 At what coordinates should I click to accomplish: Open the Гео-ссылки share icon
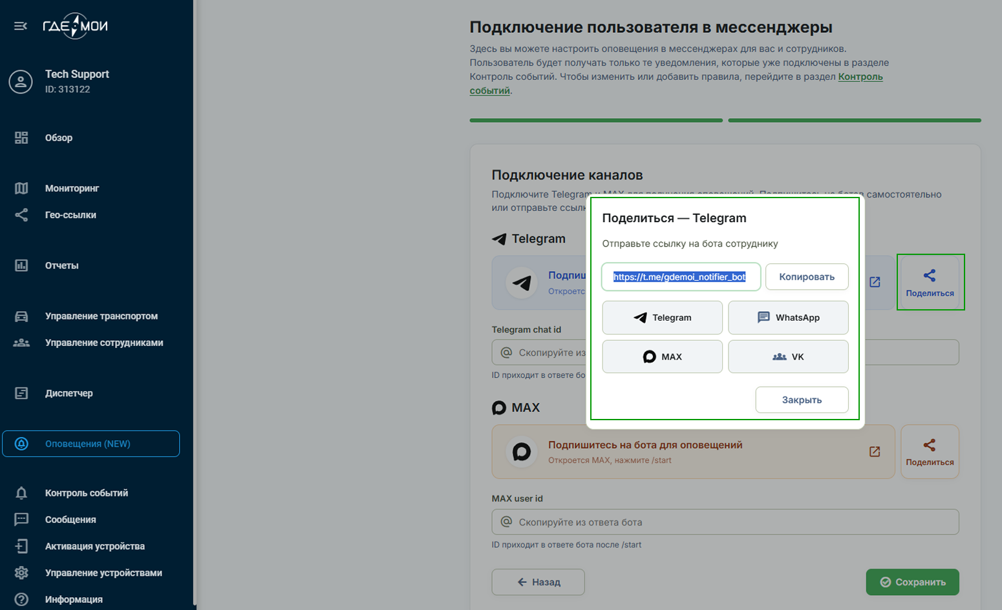click(21, 215)
